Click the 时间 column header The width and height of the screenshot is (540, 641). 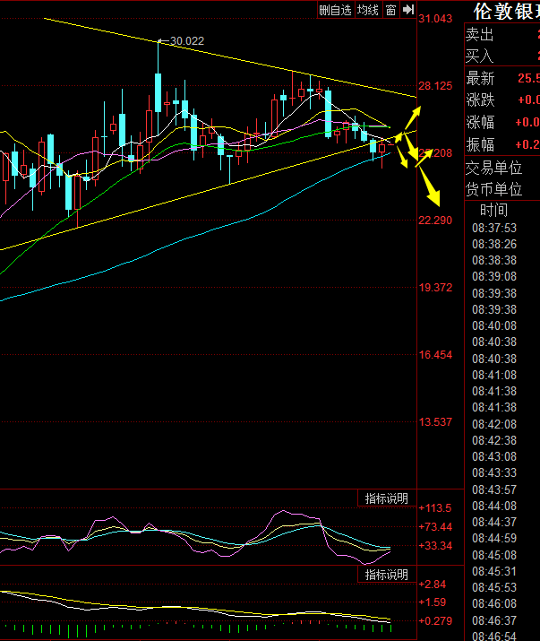[493, 210]
